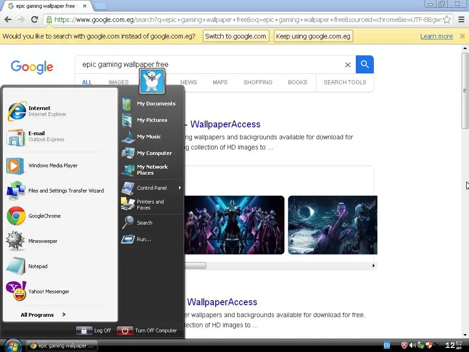The width and height of the screenshot is (469, 352).
Task: Open the neon characters wallpaper thumbnail
Action: click(x=234, y=225)
